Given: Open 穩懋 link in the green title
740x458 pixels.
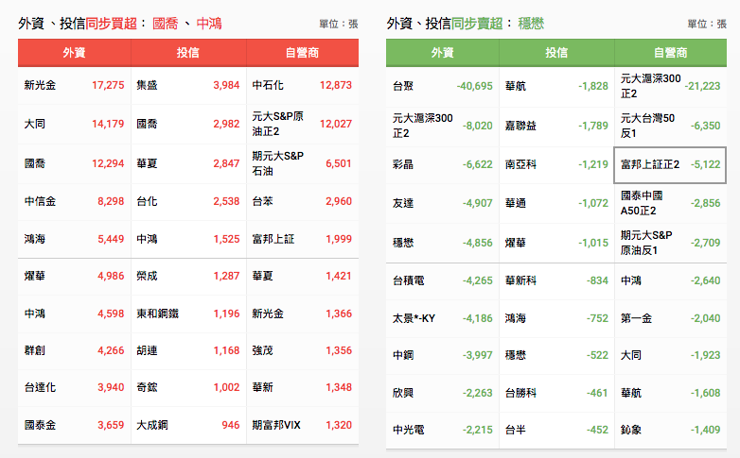Looking at the screenshot, I should click(531, 24).
